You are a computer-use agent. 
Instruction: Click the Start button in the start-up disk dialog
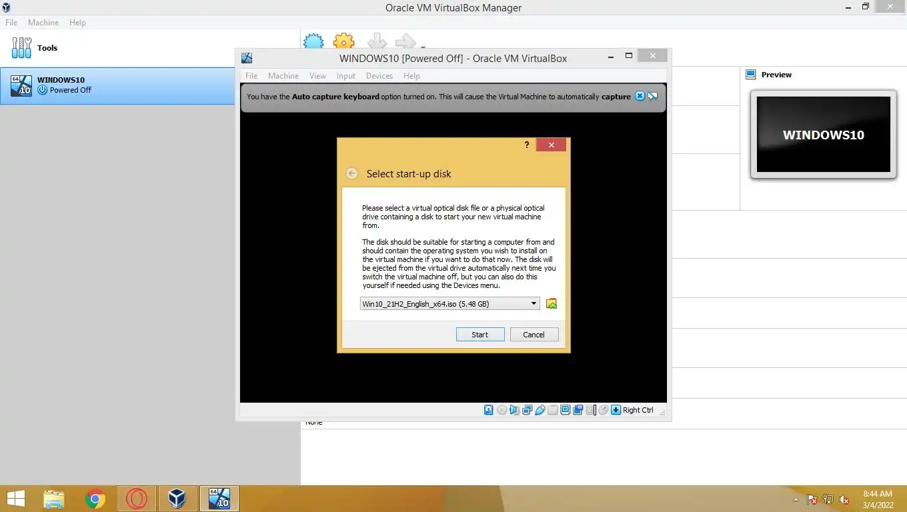(480, 335)
